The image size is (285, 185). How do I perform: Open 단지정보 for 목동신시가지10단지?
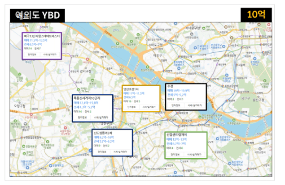tap(82, 118)
